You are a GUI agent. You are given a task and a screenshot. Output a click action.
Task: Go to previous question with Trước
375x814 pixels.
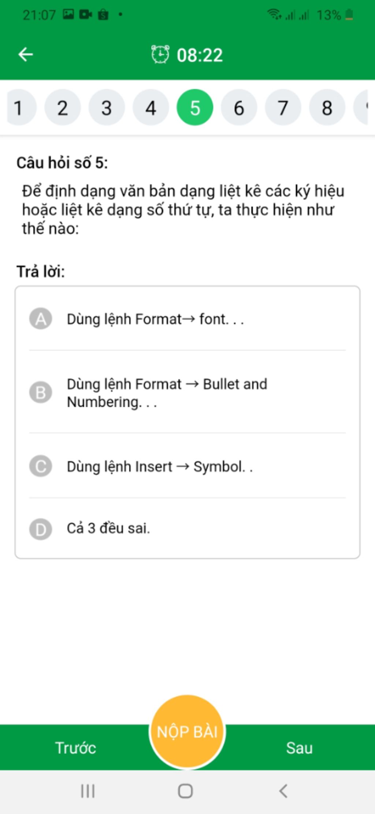[x=75, y=748]
